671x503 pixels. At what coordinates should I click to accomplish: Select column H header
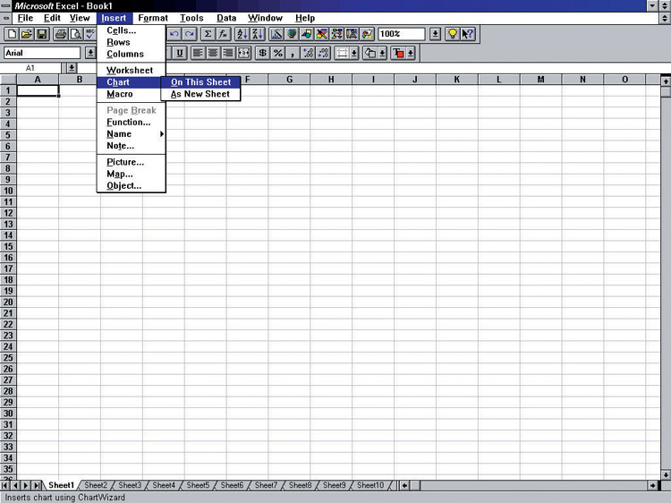331,79
